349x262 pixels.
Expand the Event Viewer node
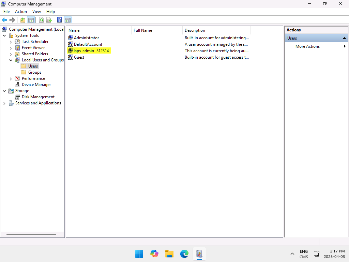pos(11,48)
